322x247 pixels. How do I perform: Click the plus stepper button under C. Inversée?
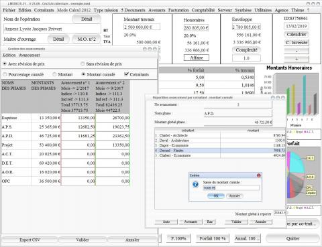click(x=297, y=59)
